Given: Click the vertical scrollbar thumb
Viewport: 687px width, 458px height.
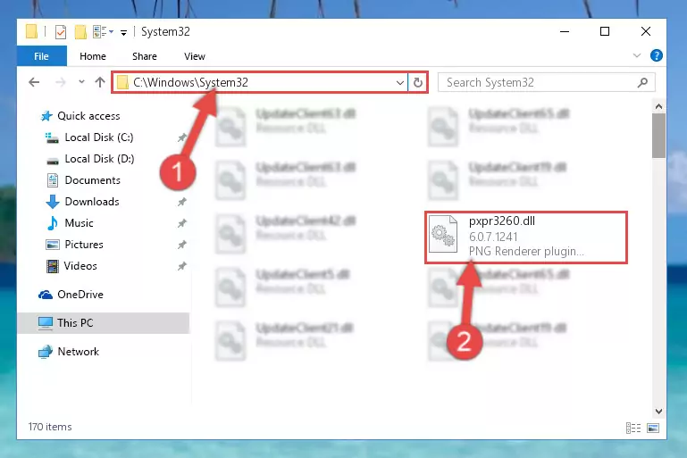Looking at the screenshot, I should point(658,136).
